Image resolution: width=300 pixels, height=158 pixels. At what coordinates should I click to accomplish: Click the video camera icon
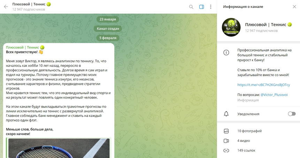click(x=226, y=141)
